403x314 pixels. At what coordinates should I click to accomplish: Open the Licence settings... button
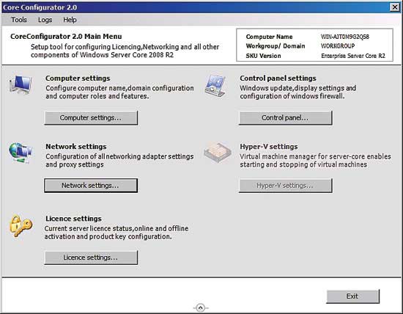point(91,258)
